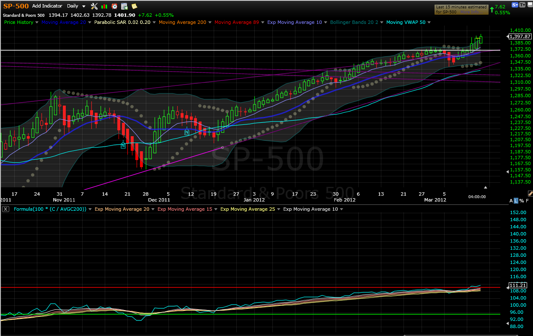The image size is (533, 336).
Task: Click the Moving Average 20 label
Action: (x=64, y=23)
